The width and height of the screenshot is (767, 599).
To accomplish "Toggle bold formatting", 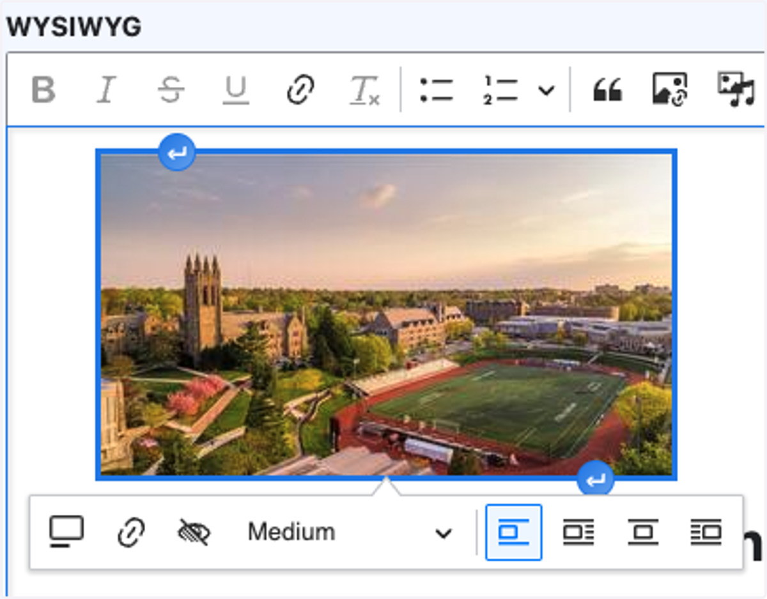I will [x=43, y=90].
